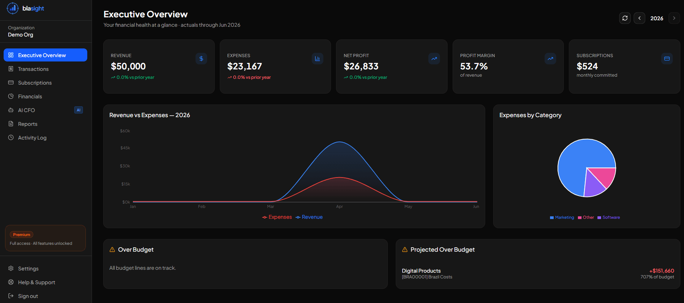The width and height of the screenshot is (684, 303).
Task: Go to the previous year
Action: click(639, 18)
